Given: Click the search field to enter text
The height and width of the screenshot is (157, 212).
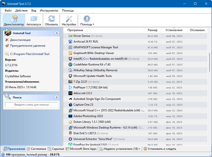Looking at the screenshot, I should 31,105.
